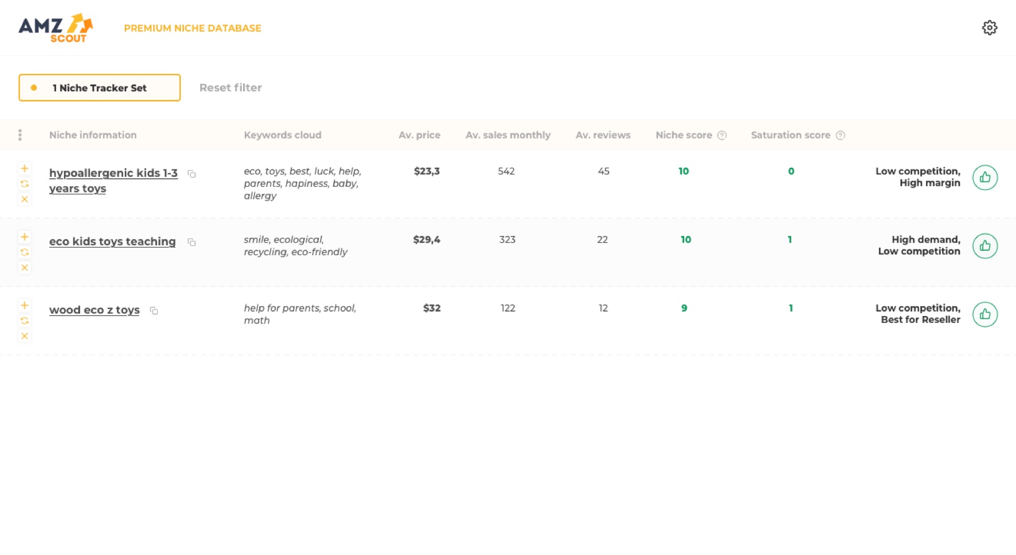The width and height of the screenshot is (1016, 555).
Task: Copy the hypoallergenic kids 1-3 years toys name
Action: point(192,174)
